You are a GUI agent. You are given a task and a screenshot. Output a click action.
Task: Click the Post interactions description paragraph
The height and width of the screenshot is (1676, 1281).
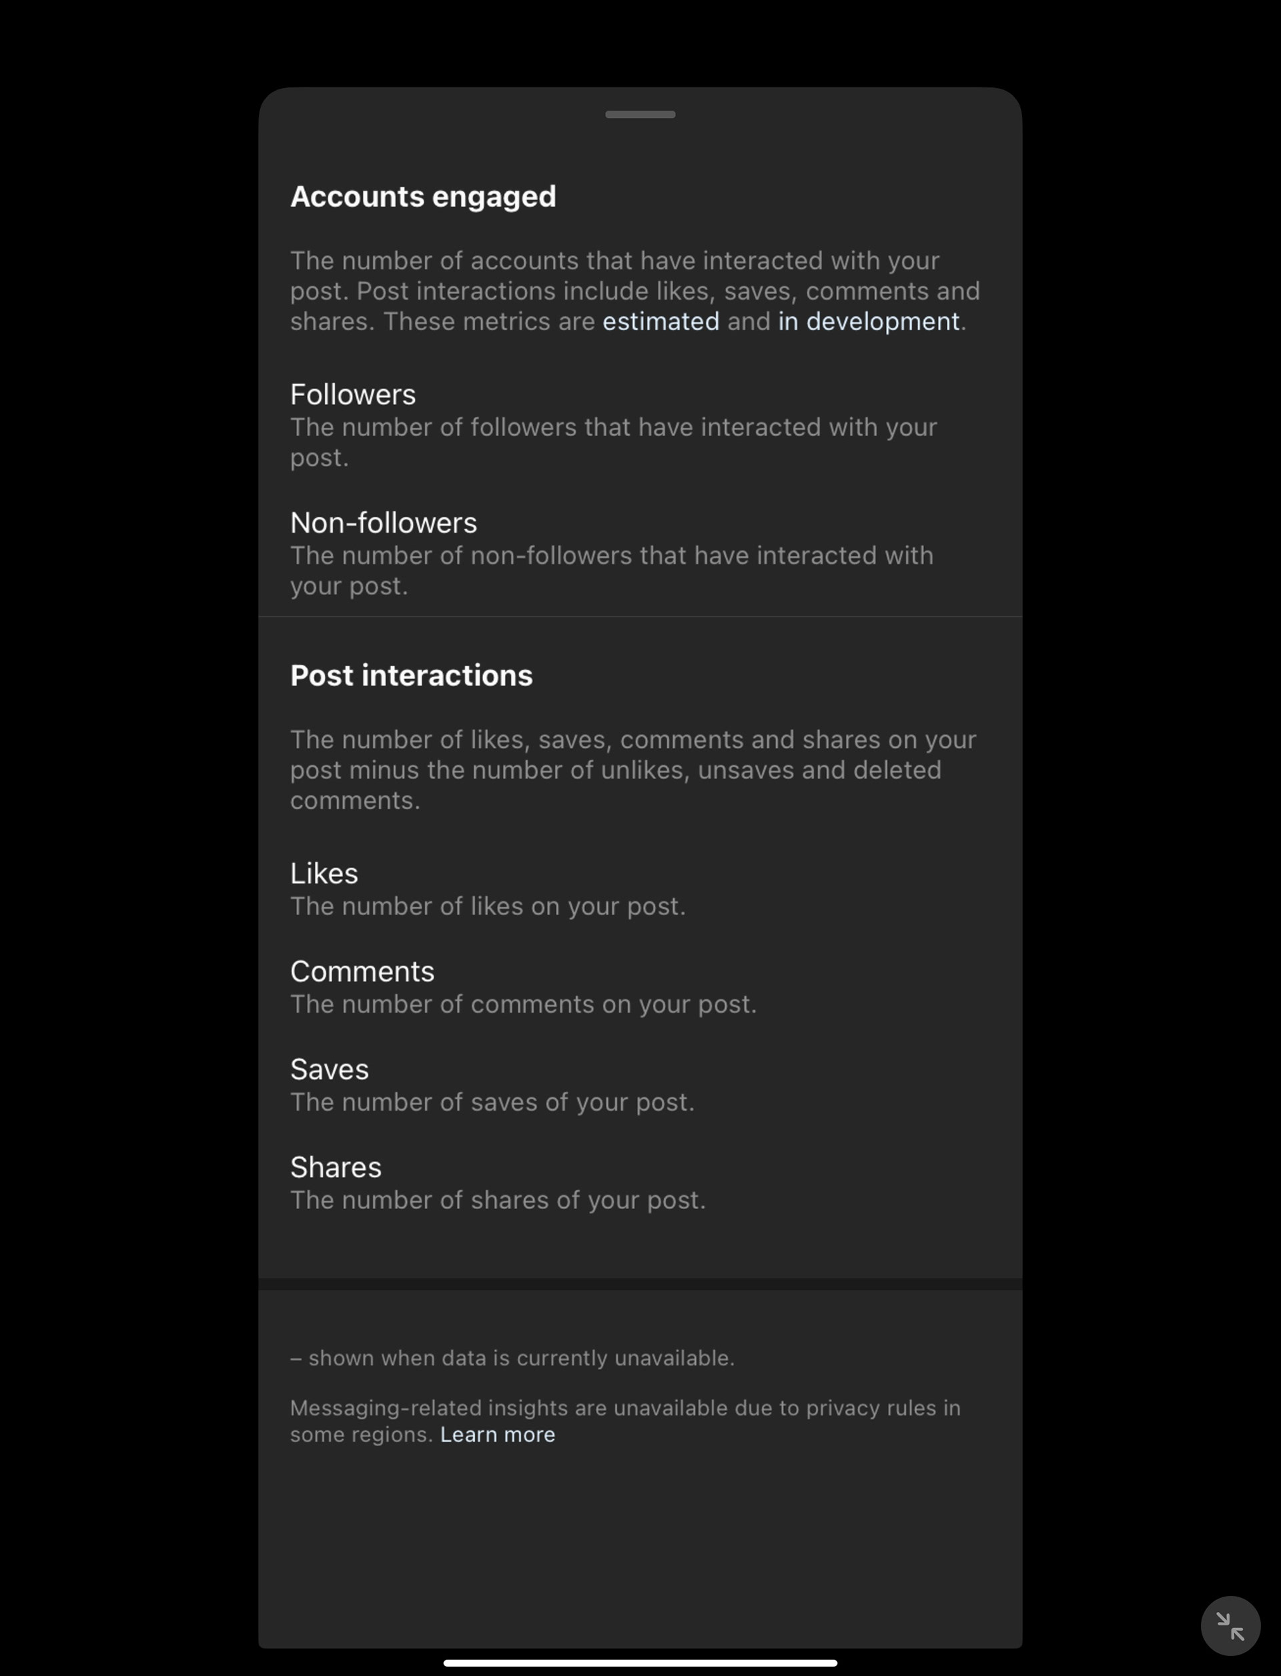(x=633, y=770)
